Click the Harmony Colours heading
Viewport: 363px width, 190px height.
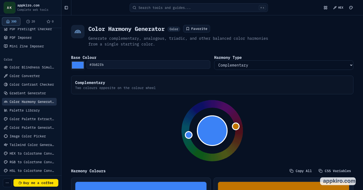88,171
